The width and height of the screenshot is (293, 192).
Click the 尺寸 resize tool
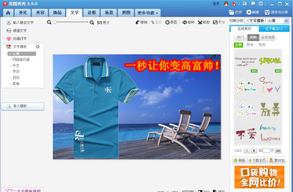pyautogui.click(x=219, y=22)
